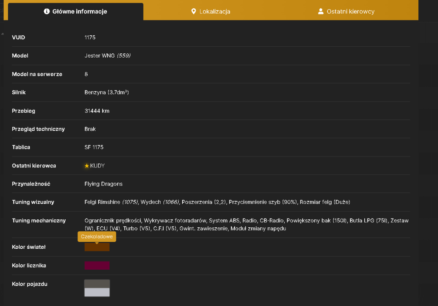Screen dimensions: 438x306
Task: Click the Flying Dragons affiliation text
Action: (103, 184)
